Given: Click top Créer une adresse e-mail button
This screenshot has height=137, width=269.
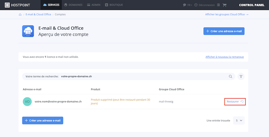Looking at the screenshot, I should [224, 31].
